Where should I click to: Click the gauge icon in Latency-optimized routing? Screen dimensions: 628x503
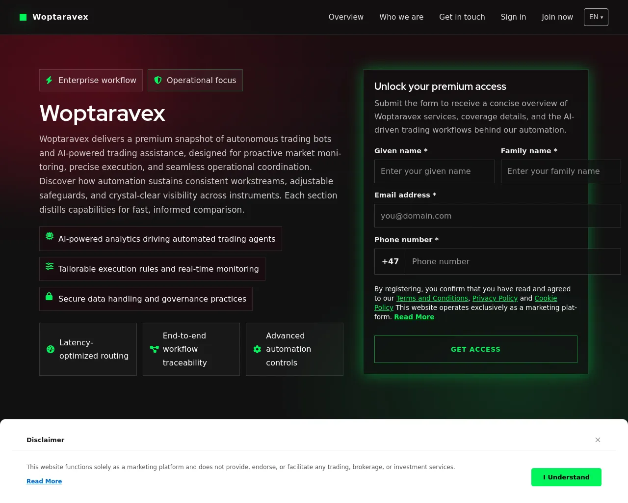click(x=51, y=349)
